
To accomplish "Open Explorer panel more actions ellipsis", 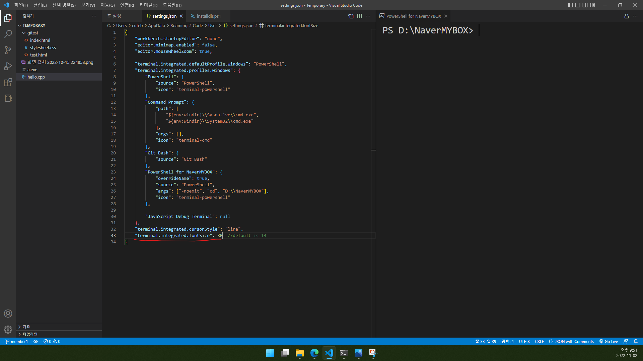I will click(94, 16).
